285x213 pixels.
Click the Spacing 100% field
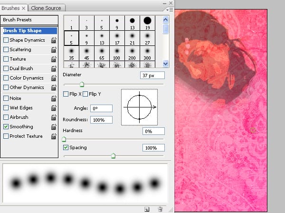click(153, 148)
